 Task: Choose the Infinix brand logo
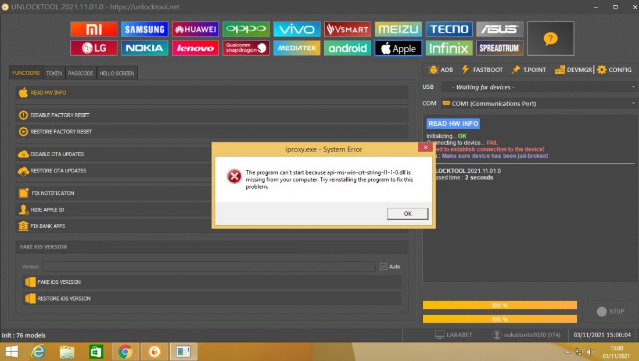(x=449, y=48)
